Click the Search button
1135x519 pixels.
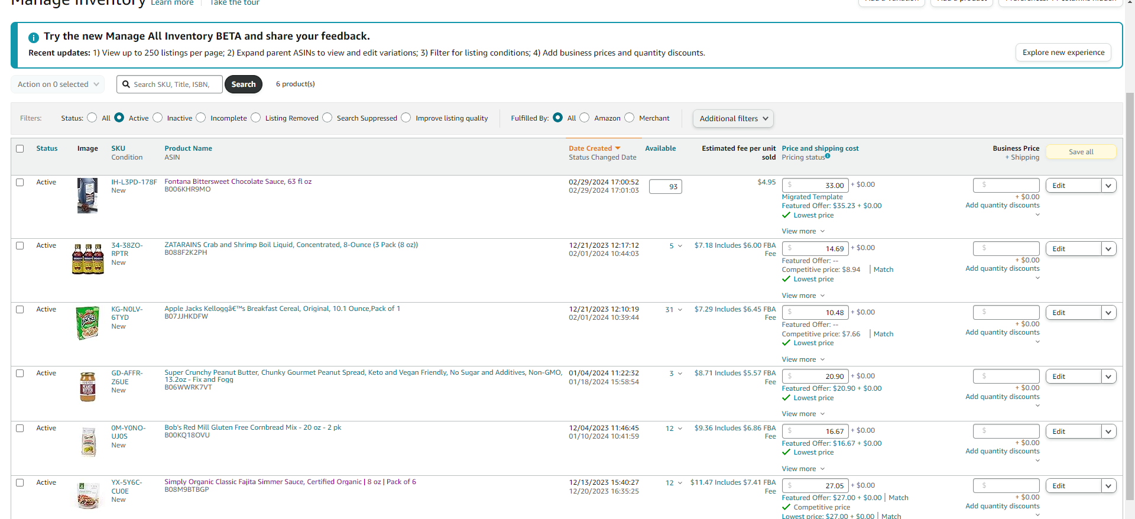click(244, 85)
